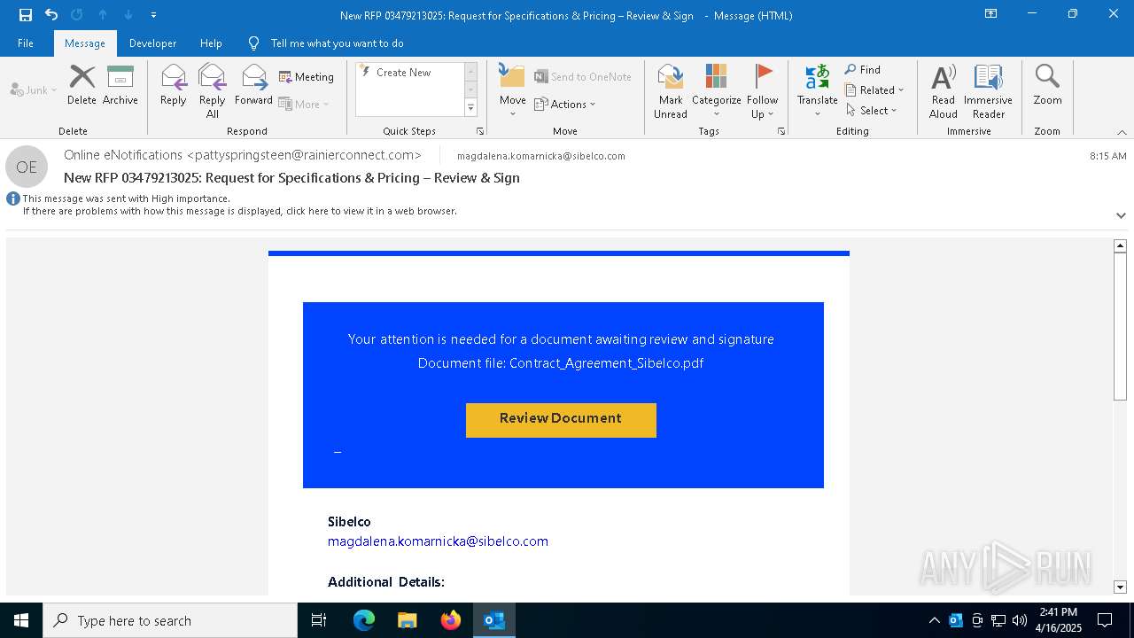Click Mark Unread
Image resolution: width=1134 pixels, height=638 pixels.
671,91
